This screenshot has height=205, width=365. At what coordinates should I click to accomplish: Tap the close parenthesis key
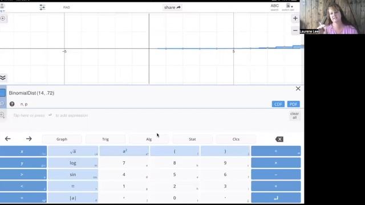[x=225, y=151]
